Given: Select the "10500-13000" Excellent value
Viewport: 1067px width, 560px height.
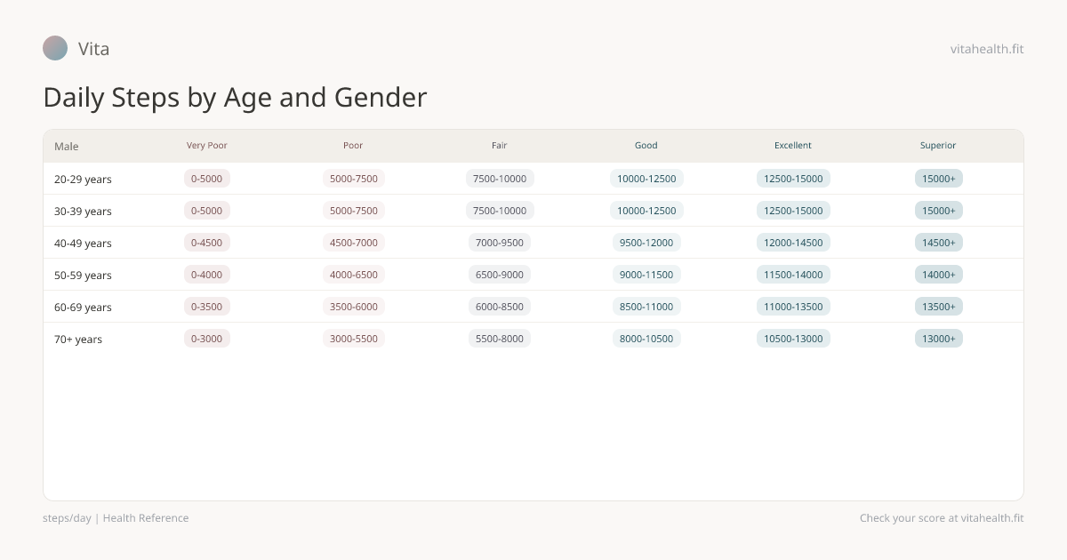Looking at the screenshot, I should [793, 339].
